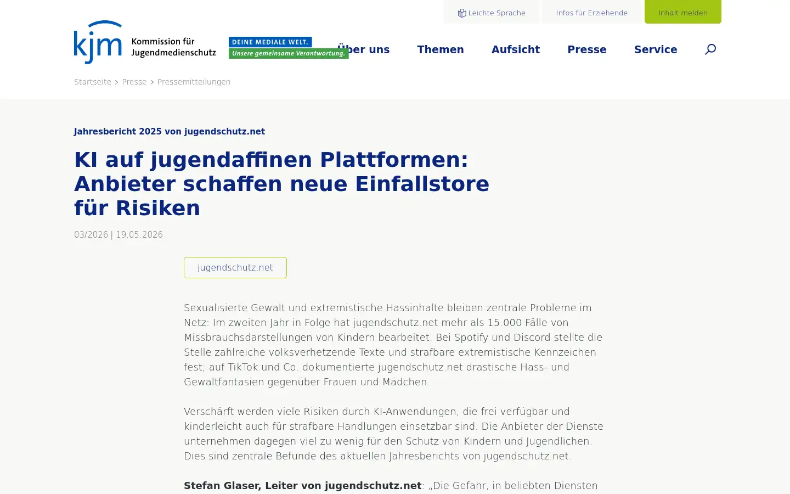Go to Pressemitteilungen breadcrumb
This screenshot has width=790, height=494.
[x=194, y=82]
